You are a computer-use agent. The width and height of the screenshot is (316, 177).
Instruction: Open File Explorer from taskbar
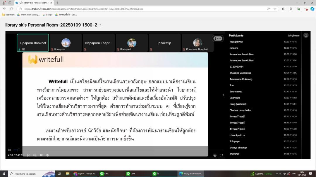pos(68,174)
